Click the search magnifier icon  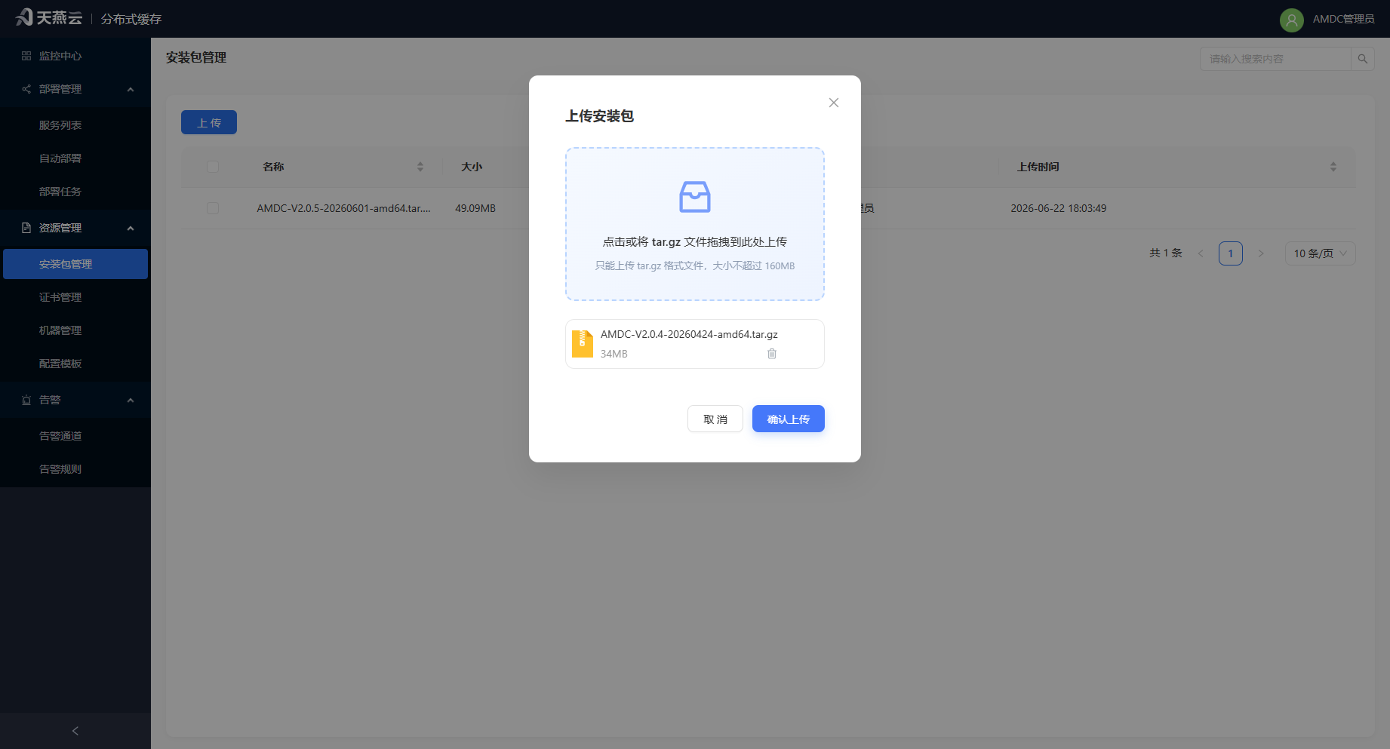click(1363, 59)
